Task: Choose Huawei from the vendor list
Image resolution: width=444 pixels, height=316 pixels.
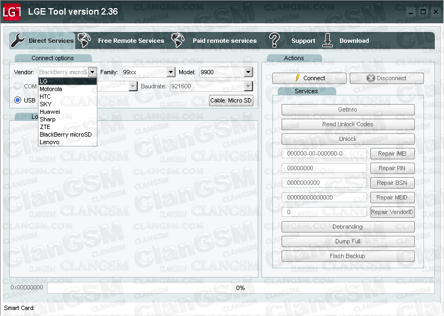Action: tap(68, 112)
